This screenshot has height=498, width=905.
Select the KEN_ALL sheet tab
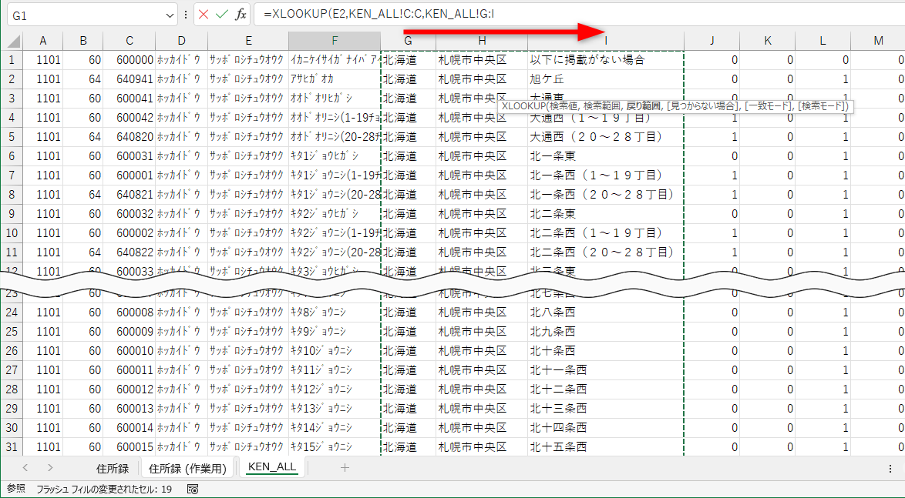(x=271, y=466)
